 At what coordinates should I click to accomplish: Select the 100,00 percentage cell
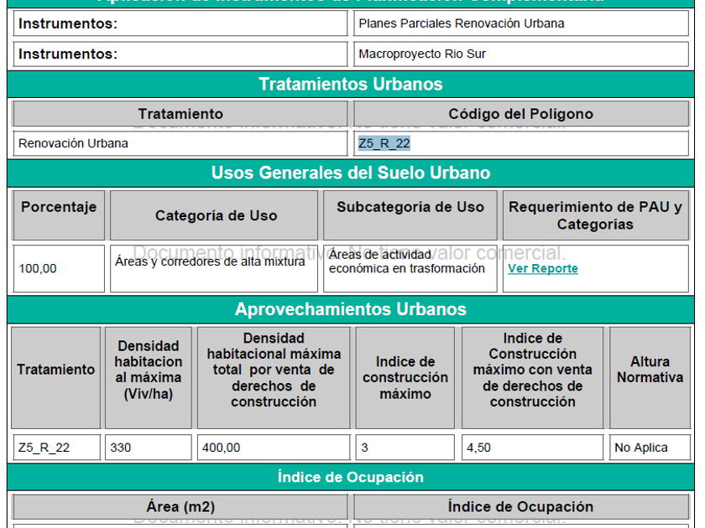click(59, 268)
